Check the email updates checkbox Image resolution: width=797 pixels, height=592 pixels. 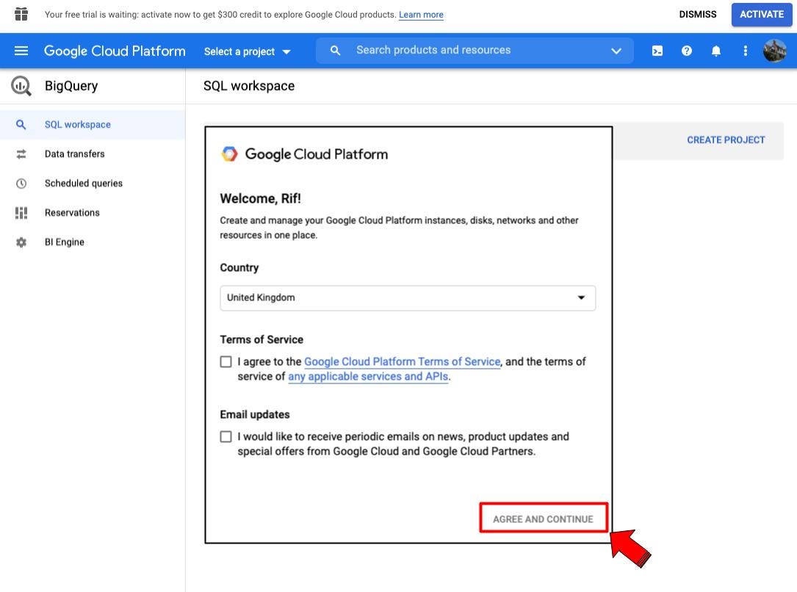pyautogui.click(x=226, y=436)
